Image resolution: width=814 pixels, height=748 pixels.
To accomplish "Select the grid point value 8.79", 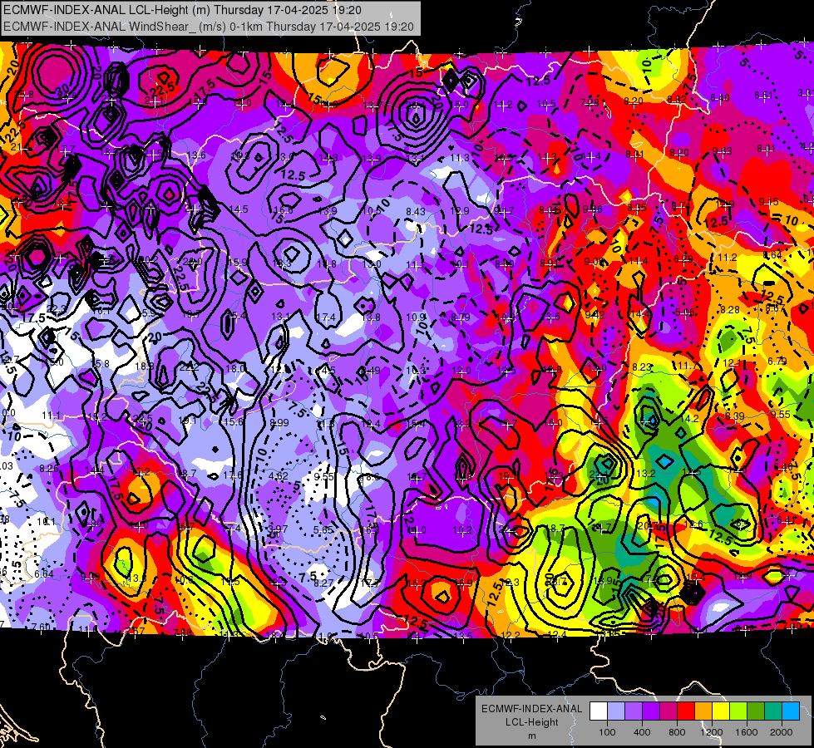I will point(461,317).
